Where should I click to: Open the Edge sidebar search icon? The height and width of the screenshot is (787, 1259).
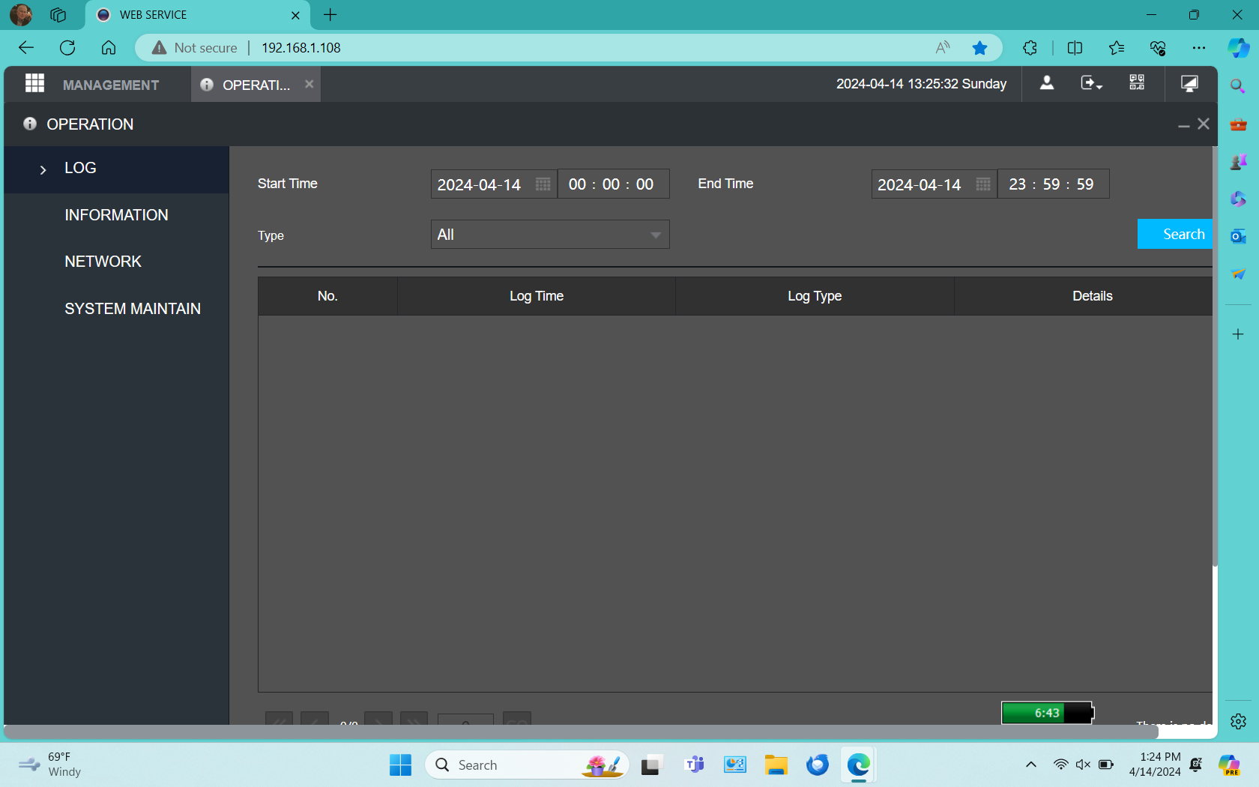[1238, 86]
